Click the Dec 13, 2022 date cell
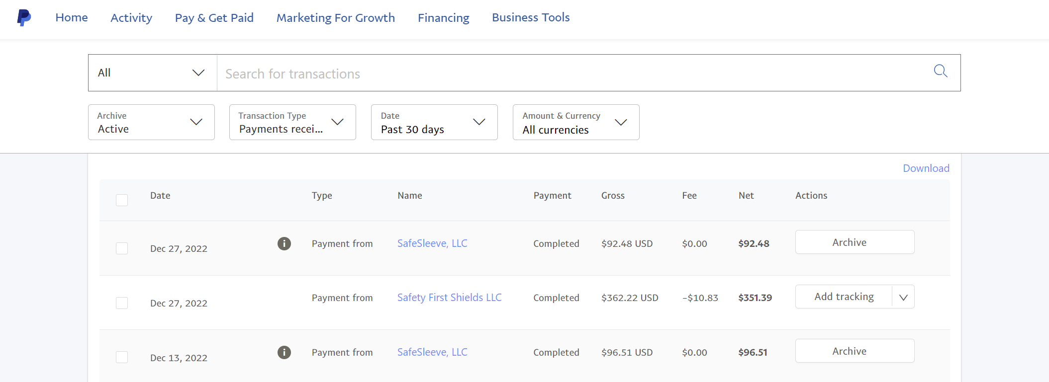 (179, 358)
